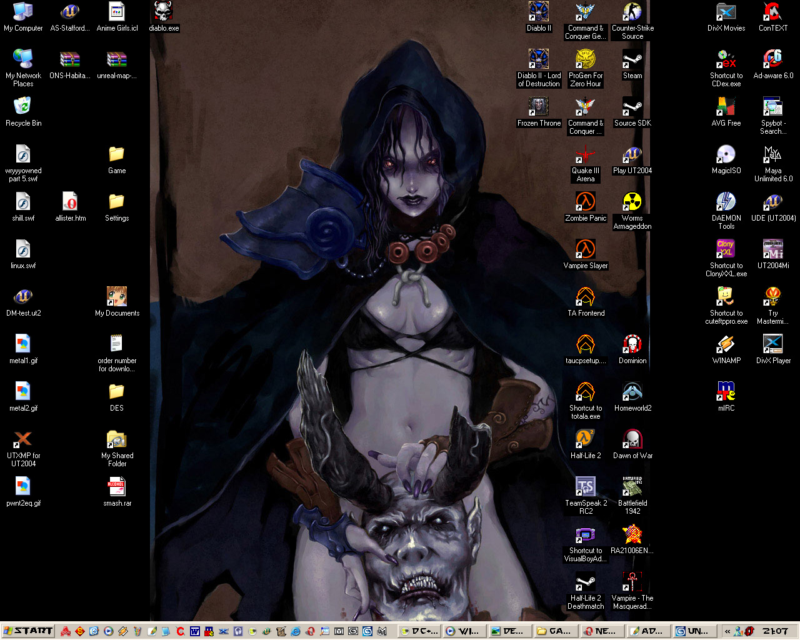Open Spybot - Search shortcut
Image resolution: width=800 pixels, height=640 pixels.
pos(773,116)
